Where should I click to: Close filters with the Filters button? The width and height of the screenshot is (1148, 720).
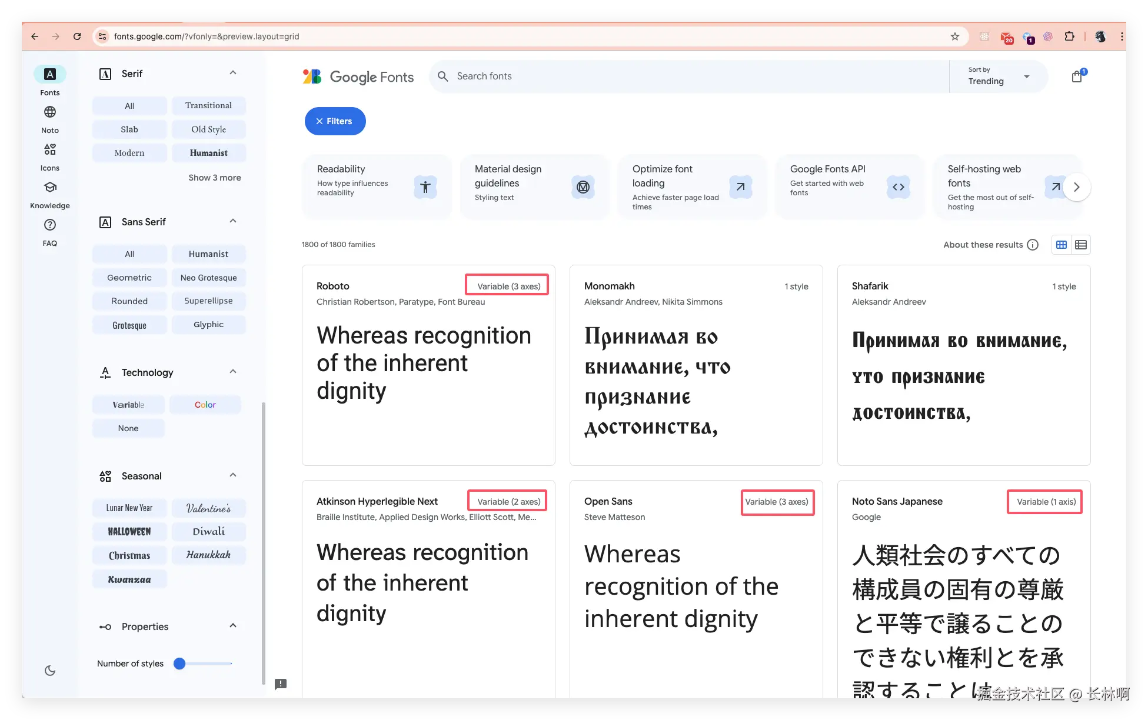pyautogui.click(x=335, y=121)
